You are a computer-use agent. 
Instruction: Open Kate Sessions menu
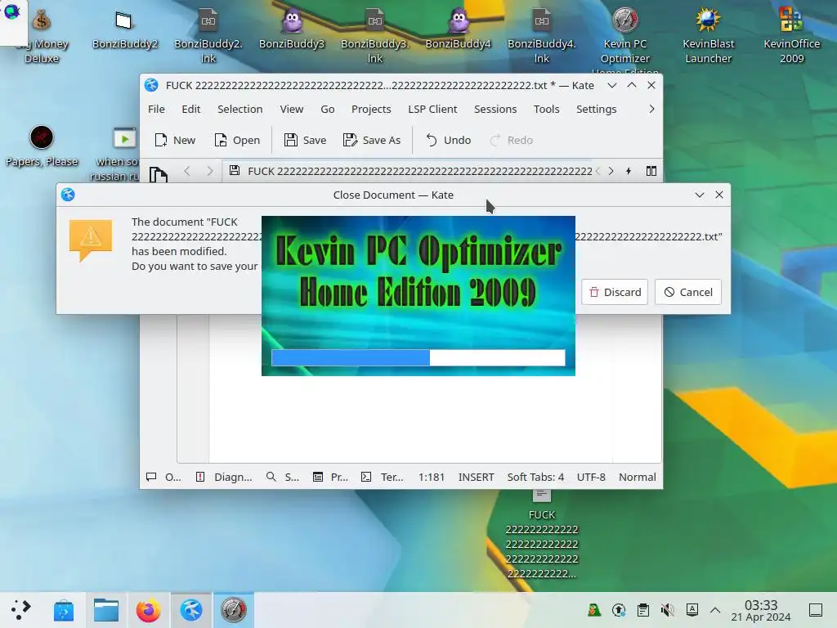(x=495, y=109)
